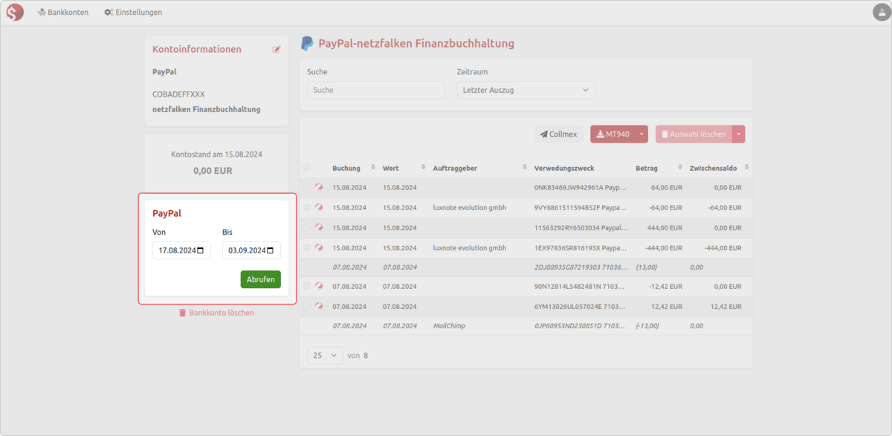Open the user profile avatar menu

(x=880, y=12)
